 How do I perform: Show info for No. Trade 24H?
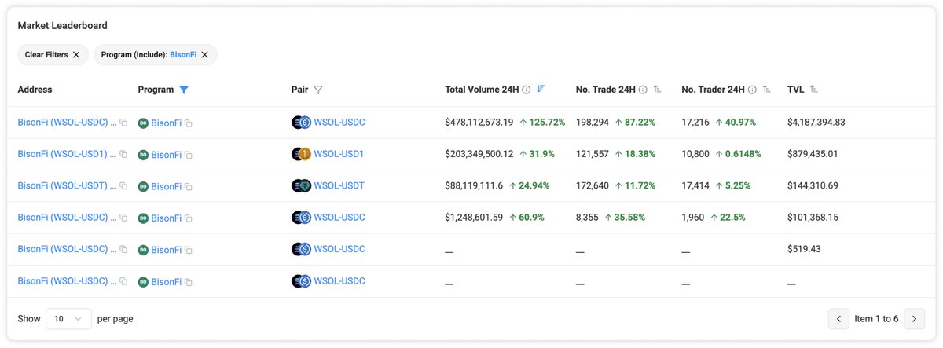tap(643, 90)
